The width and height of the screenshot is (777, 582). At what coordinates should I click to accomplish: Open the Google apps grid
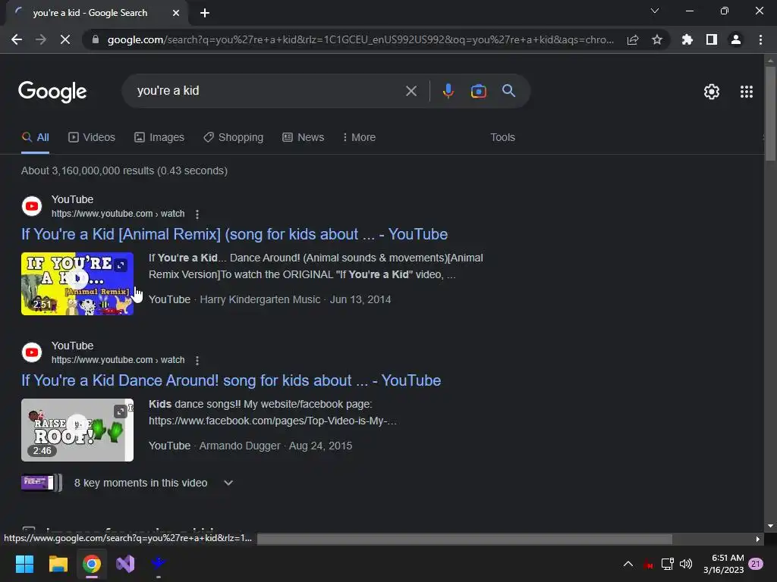pos(747,92)
